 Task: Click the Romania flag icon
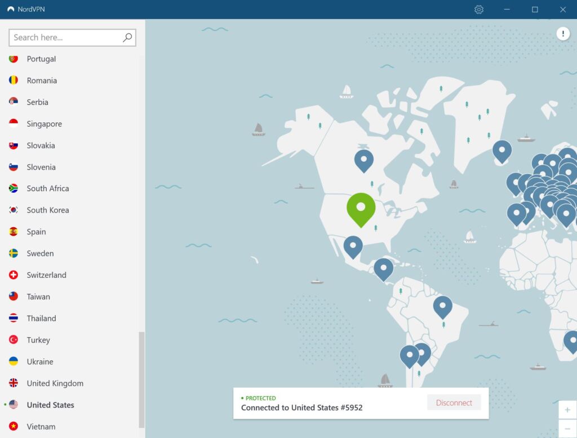14,80
